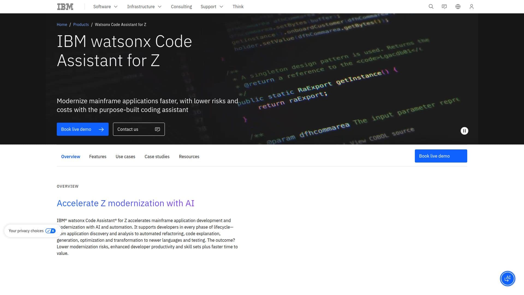Expand the Support menu

pyautogui.click(x=212, y=7)
